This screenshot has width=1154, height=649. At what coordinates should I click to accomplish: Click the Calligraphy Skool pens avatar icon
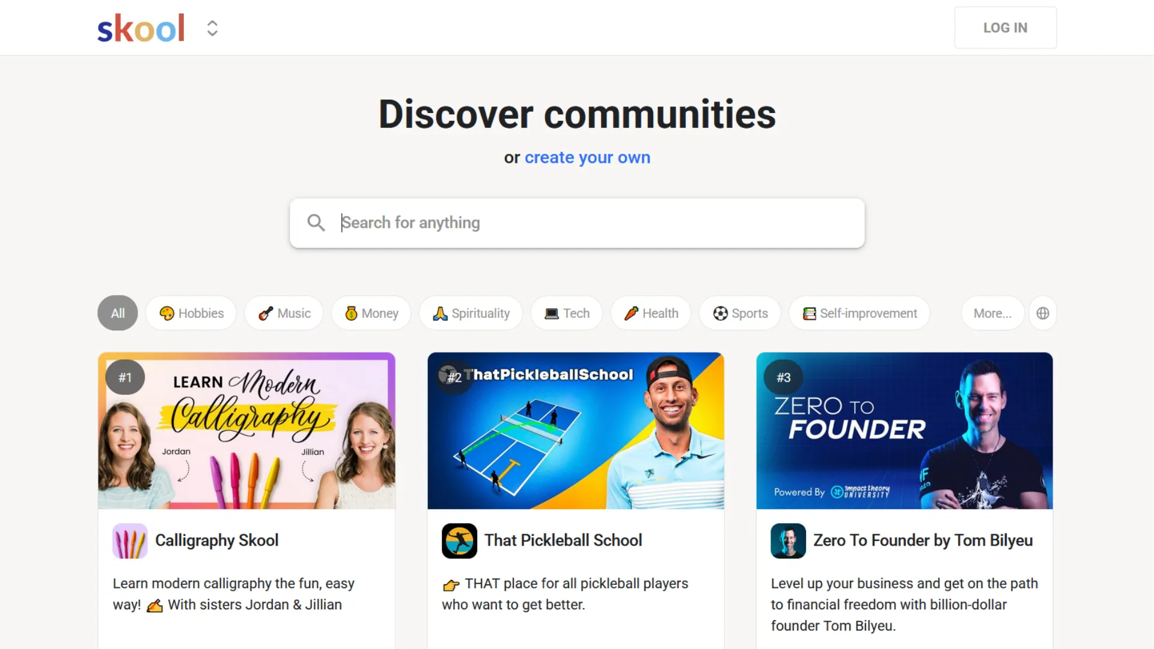pyautogui.click(x=130, y=541)
